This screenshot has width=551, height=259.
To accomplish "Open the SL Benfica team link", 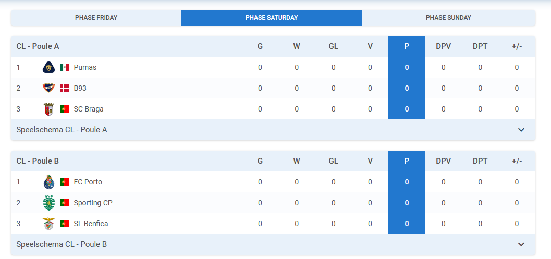I will click(91, 224).
